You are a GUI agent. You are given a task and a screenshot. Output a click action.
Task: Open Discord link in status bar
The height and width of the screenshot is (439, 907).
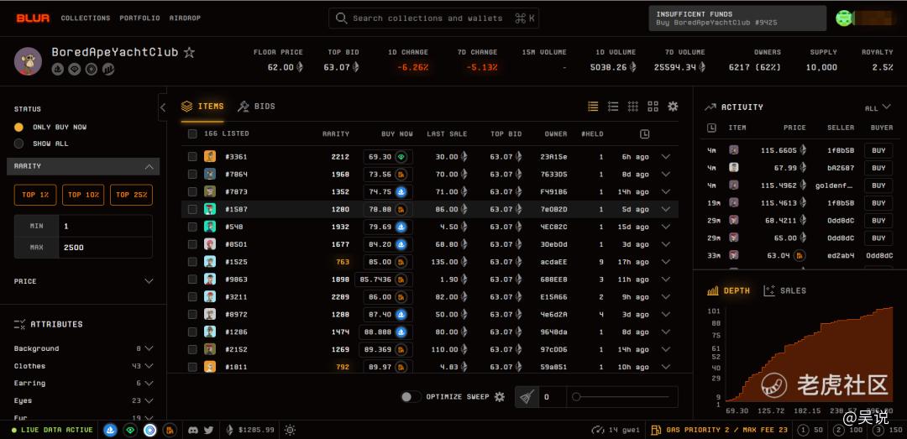(x=194, y=430)
